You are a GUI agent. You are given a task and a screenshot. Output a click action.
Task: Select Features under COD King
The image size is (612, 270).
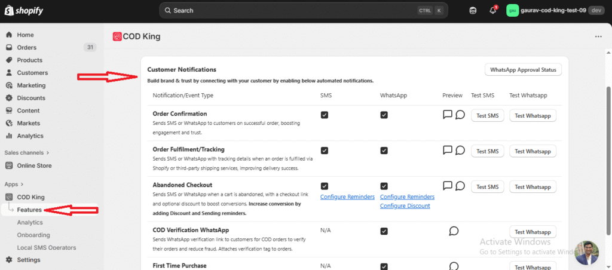coord(29,210)
